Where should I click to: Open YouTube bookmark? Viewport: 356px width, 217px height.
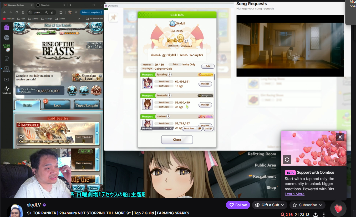[x=8, y=19]
